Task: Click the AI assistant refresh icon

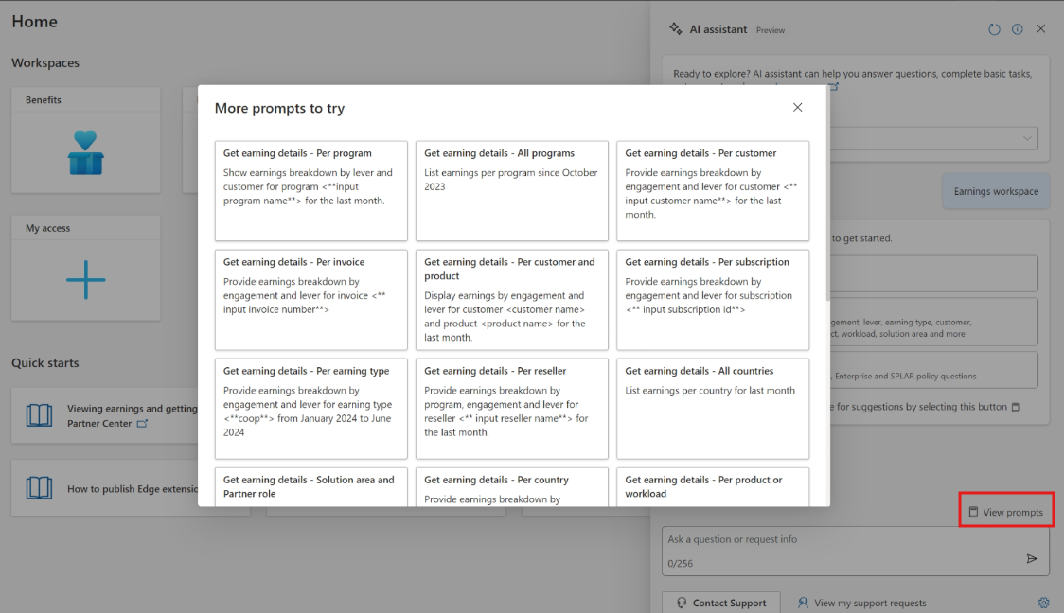Action: 994,29
